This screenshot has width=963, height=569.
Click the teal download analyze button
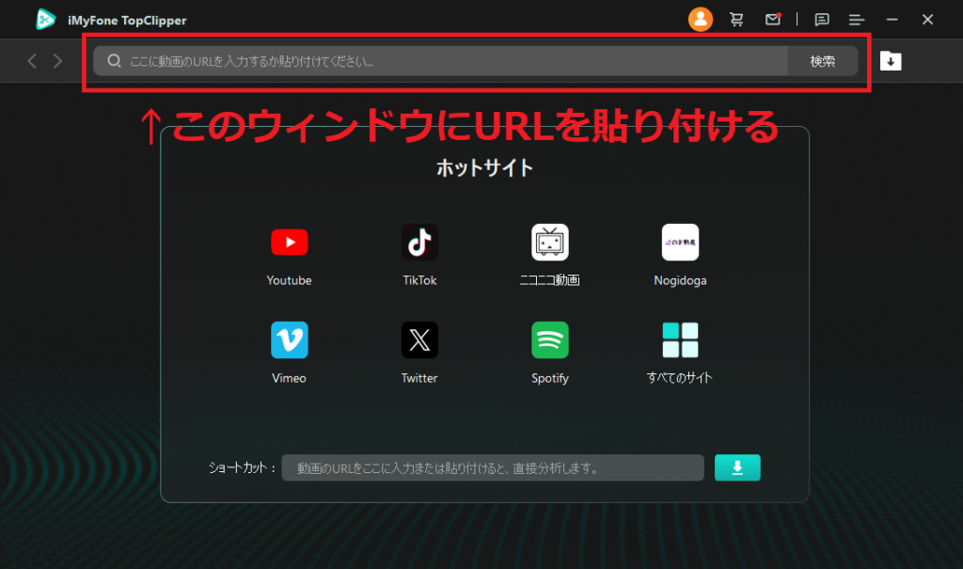[737, 467]
